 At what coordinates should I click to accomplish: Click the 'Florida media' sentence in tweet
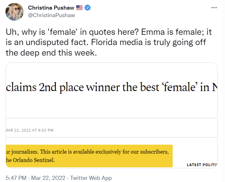click(x=149, y=42)
